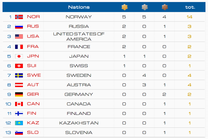Viewport: 208px width, 139px height.
Task: Click the FIN country code link
Action: (x=32, y=113)
